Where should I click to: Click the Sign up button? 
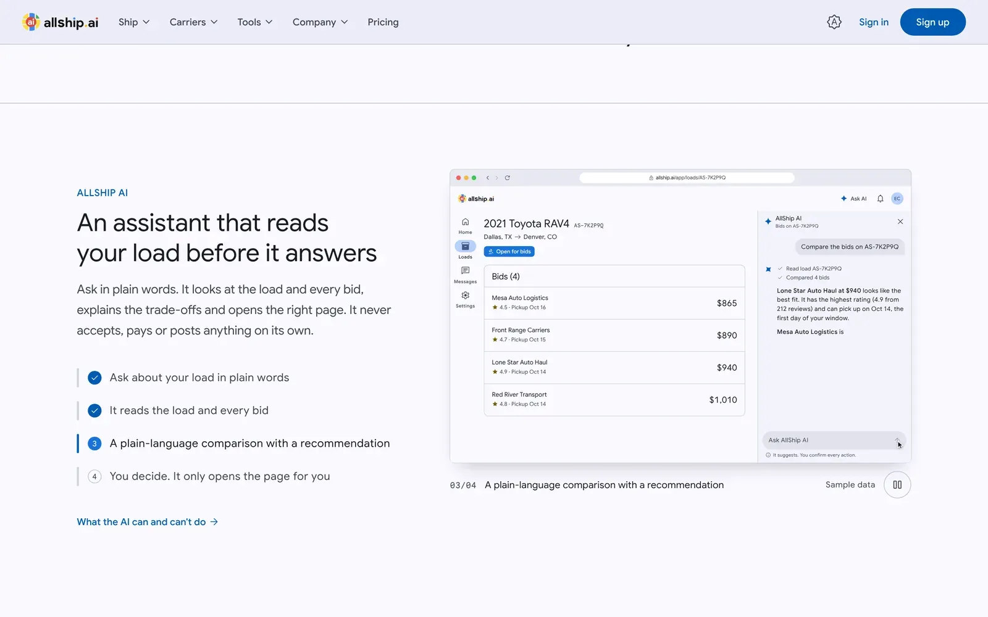(932, 22)
